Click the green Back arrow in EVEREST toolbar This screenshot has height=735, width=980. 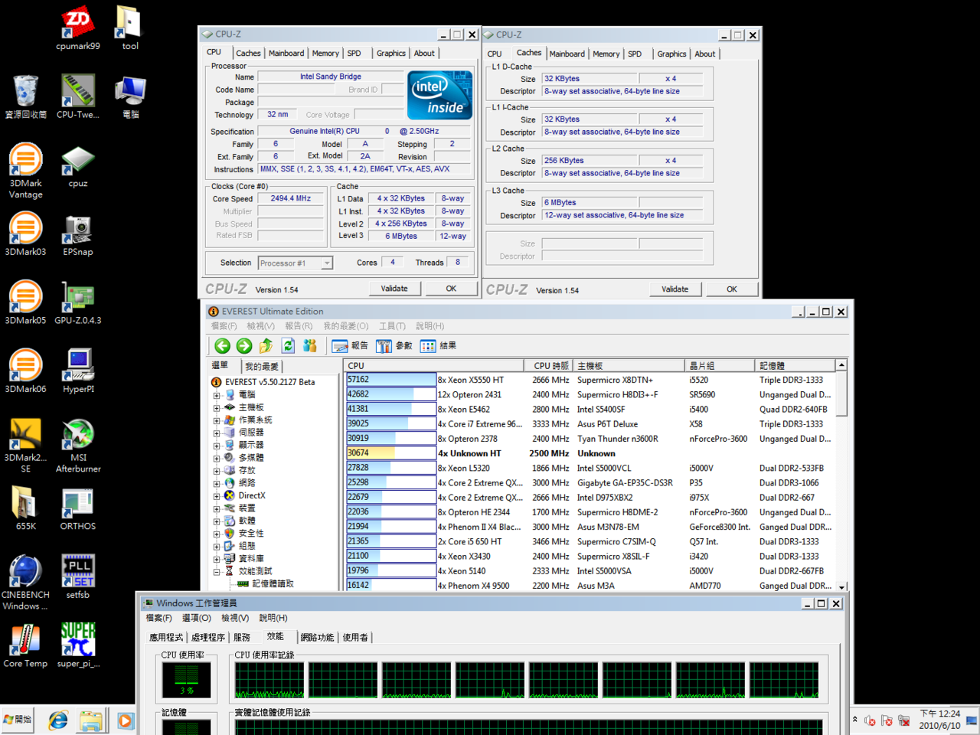[x=222, y=346]
